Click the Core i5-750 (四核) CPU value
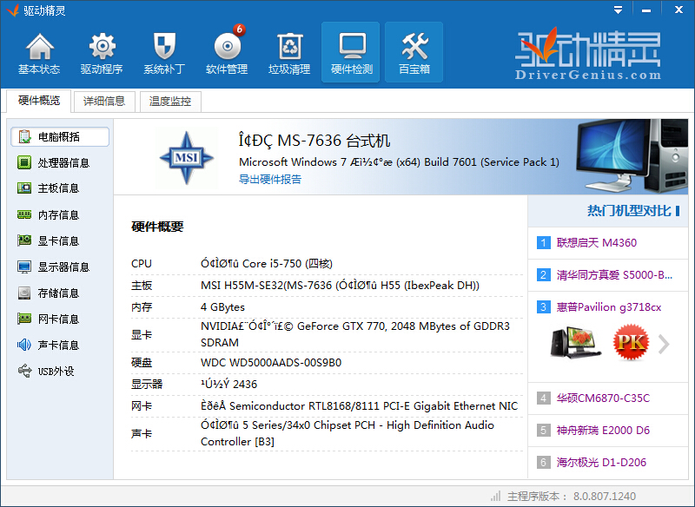This screenshot has height=507, width=695. [267, 263]
